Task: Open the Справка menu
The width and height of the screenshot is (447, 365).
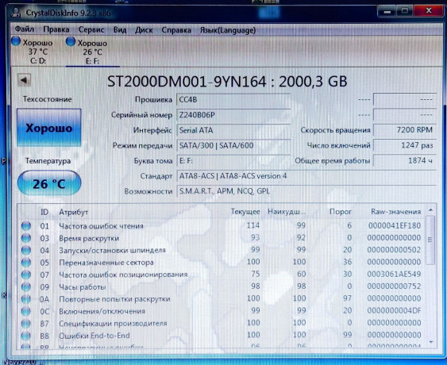Action: click(176, 30)
